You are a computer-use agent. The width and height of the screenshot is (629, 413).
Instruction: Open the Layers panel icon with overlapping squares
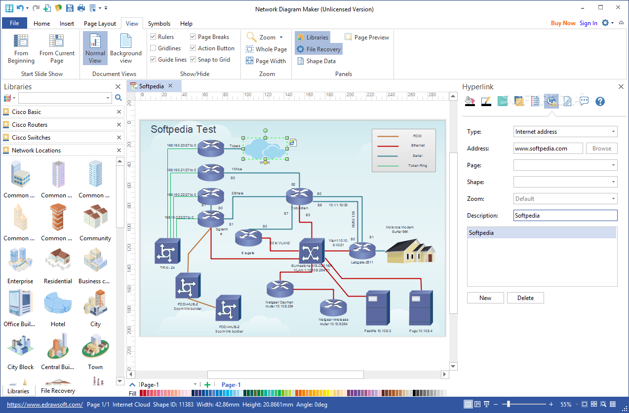pyautogui.click(x=519, y=102)
